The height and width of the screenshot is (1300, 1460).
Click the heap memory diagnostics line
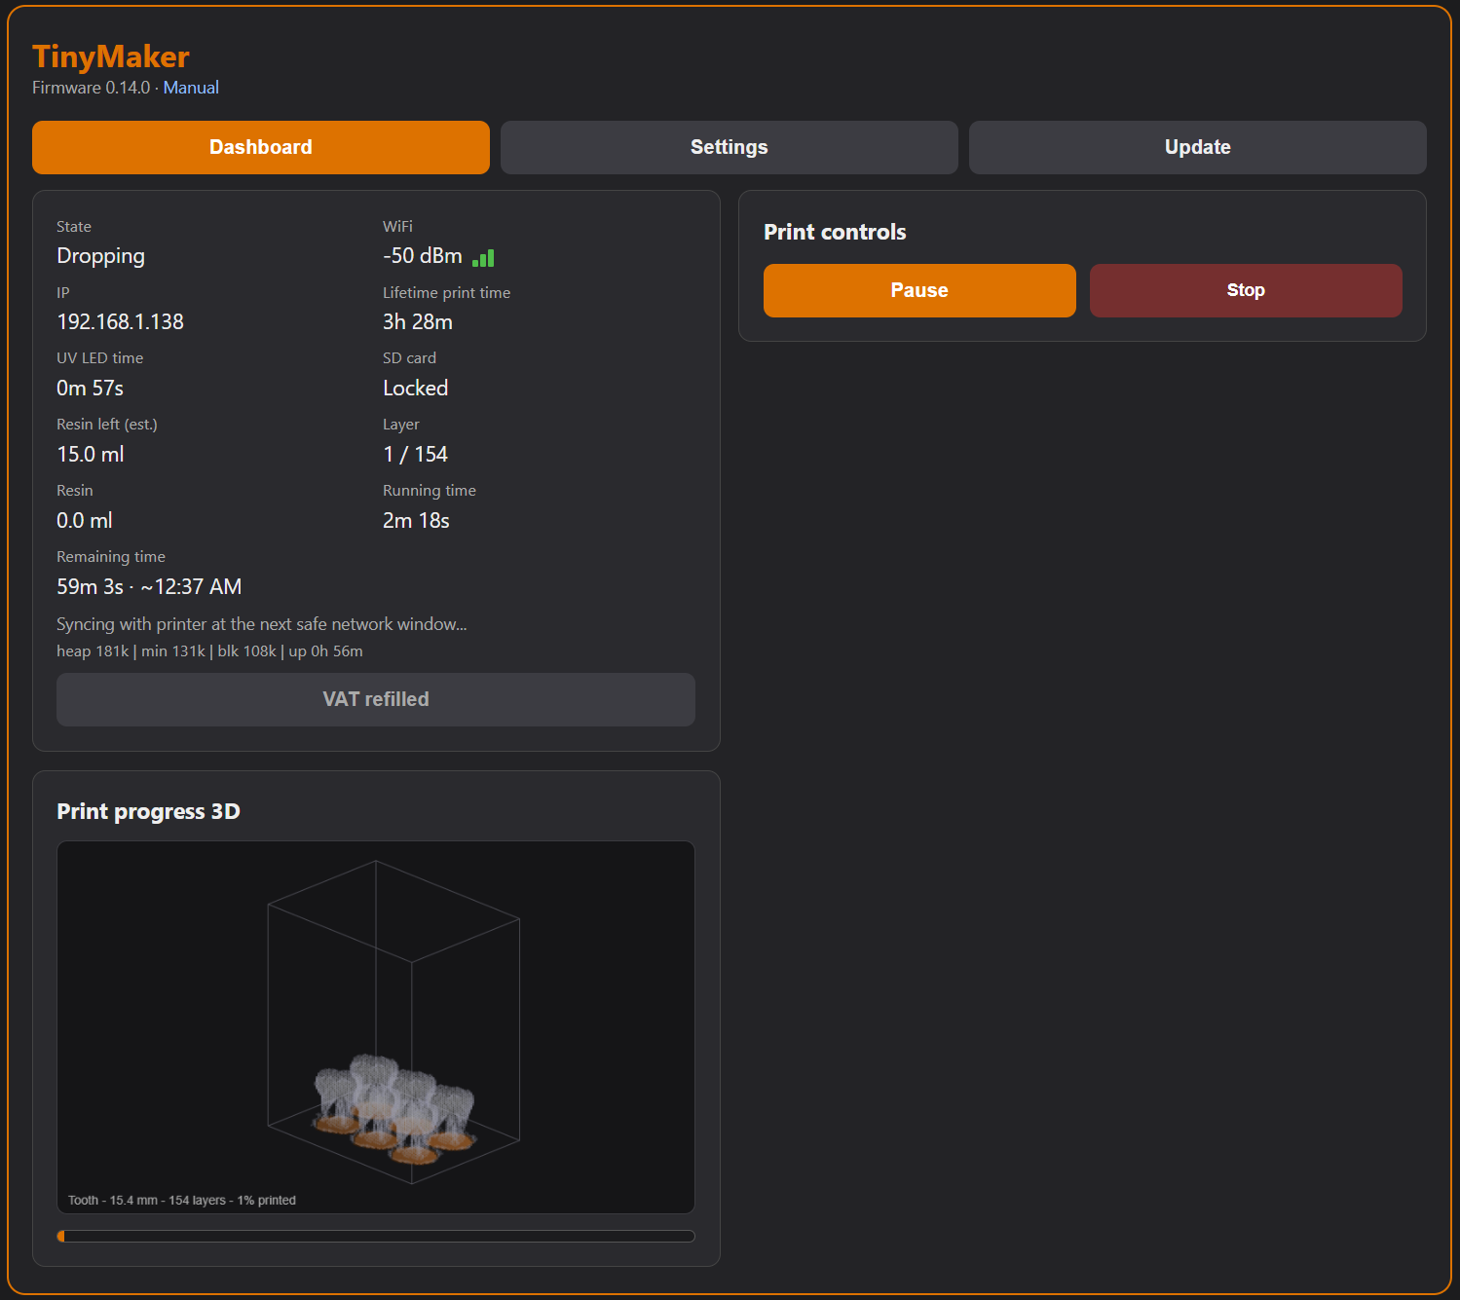(x=209, y=651)
